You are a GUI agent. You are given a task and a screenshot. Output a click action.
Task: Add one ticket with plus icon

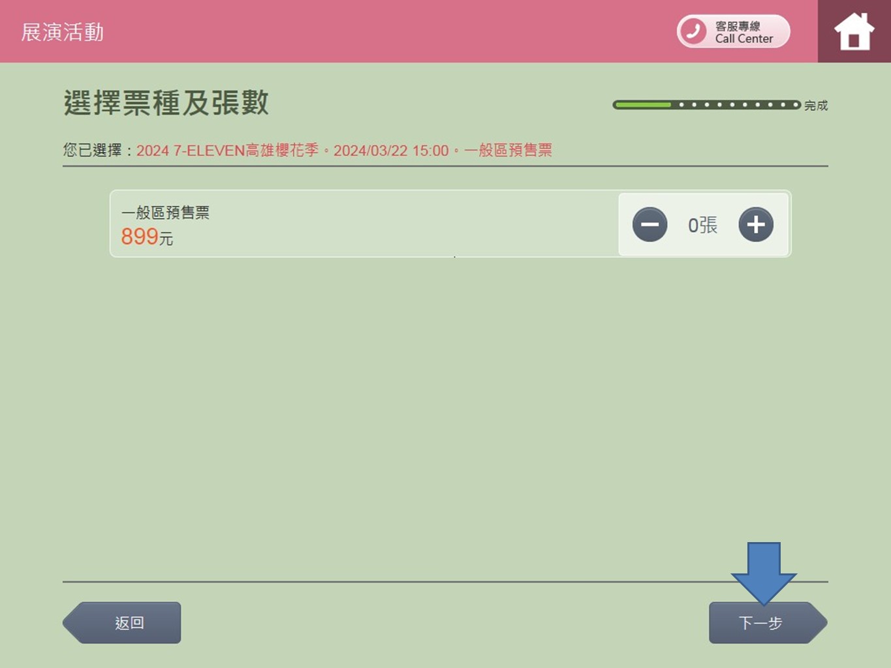[755, 224]
